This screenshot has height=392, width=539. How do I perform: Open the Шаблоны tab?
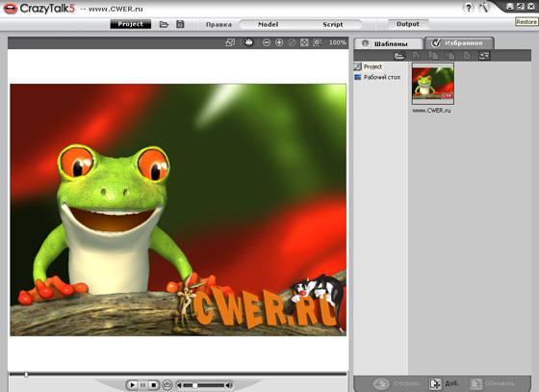(389, 43)
